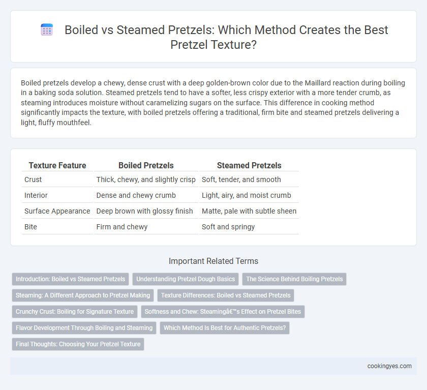
Task: Go to Texture Differences: Boiled vs Steamed Pretzels
Action: pyautogui.click(x=226, y=295)
